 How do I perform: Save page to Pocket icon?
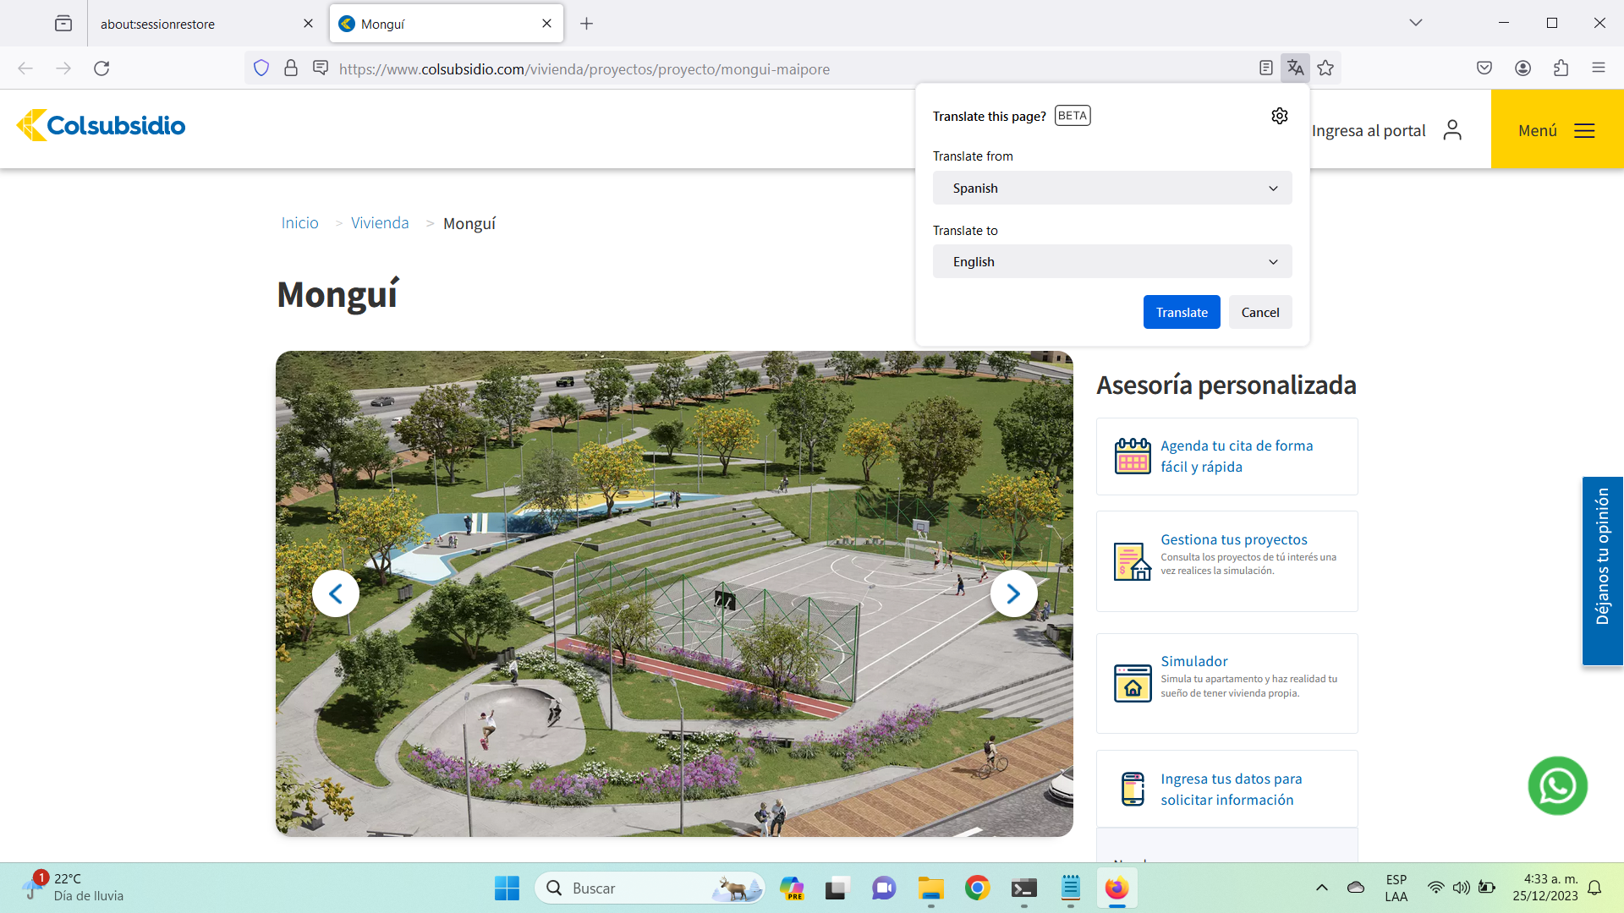pos(1484,68)
